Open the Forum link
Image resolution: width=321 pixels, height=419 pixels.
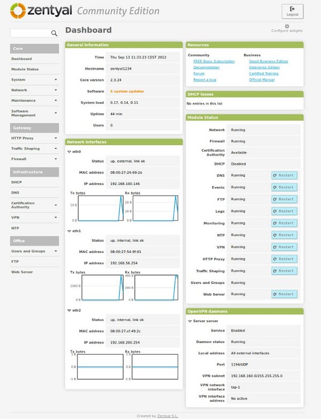point(199,73)
